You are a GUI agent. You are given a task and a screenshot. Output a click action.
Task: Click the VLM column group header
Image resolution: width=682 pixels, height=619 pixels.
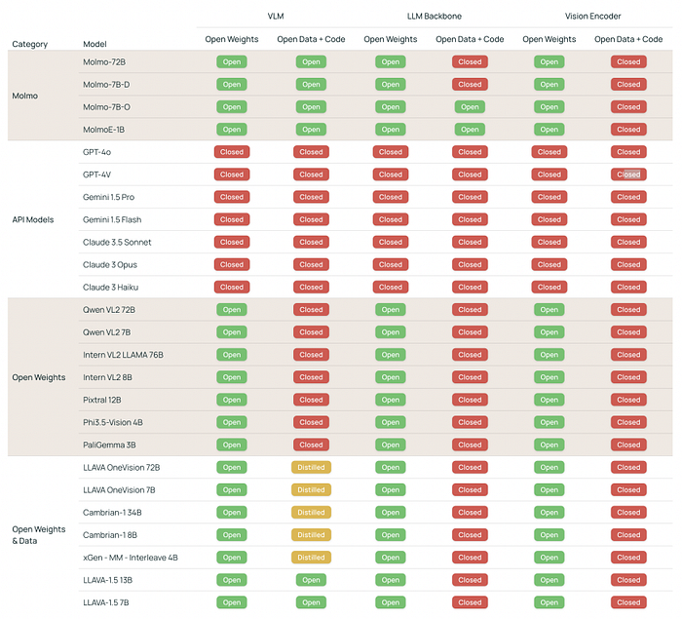click(276, 17)
